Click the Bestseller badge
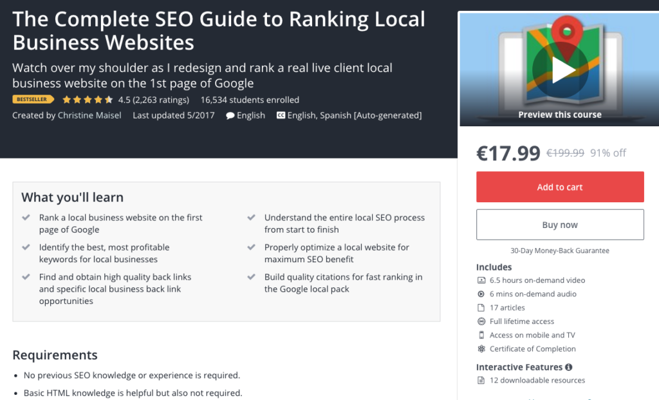This screenshot has width=659, height=400. tap(33, 100)
